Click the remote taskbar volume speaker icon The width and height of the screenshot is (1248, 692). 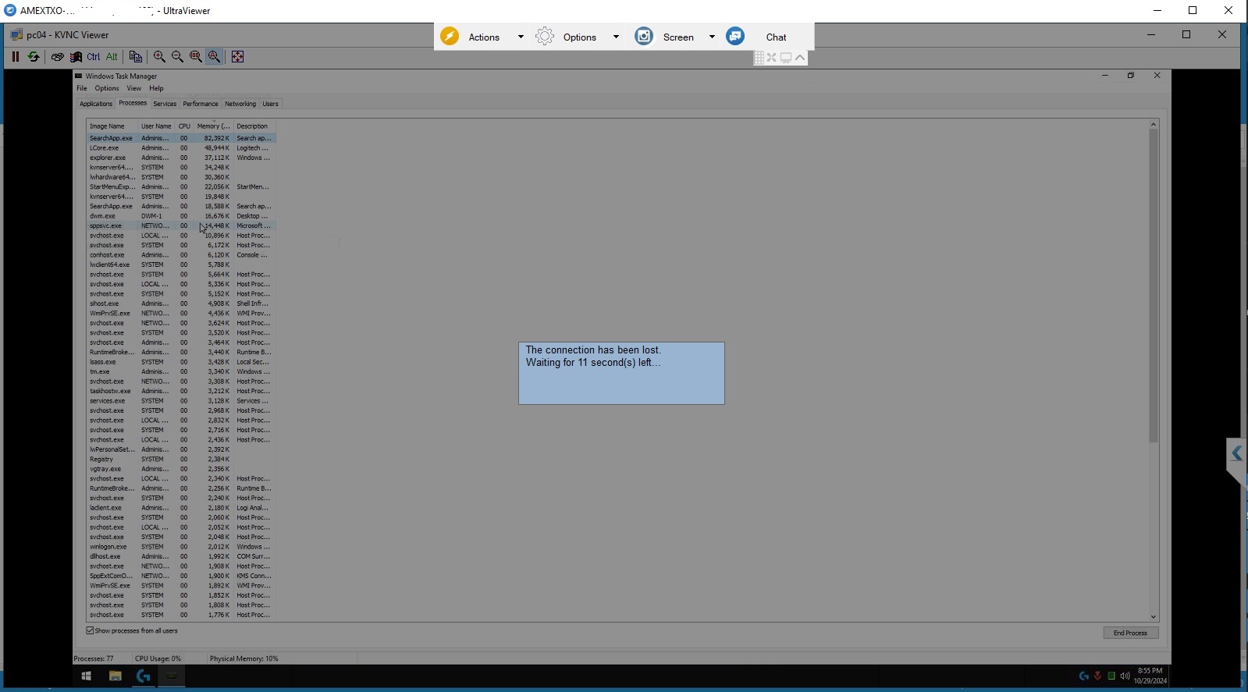click(x=1125, y=676)
